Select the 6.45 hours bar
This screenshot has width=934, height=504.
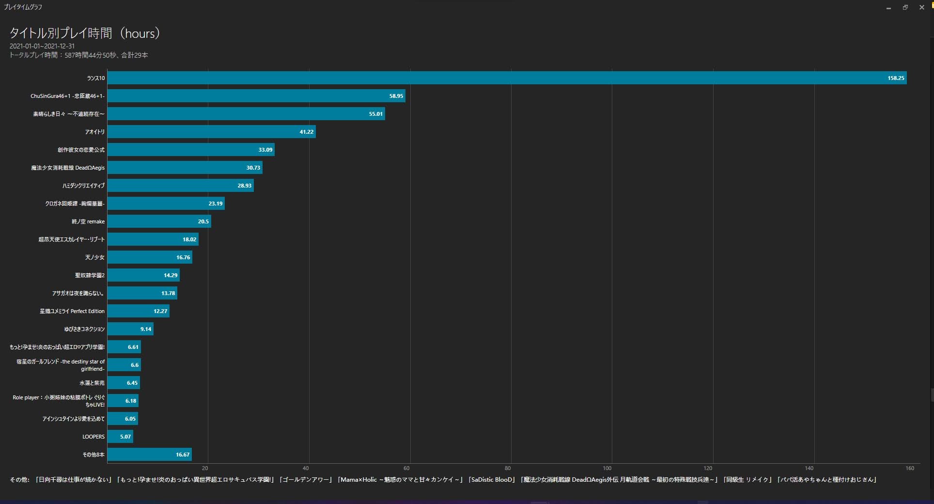point(124,383)
